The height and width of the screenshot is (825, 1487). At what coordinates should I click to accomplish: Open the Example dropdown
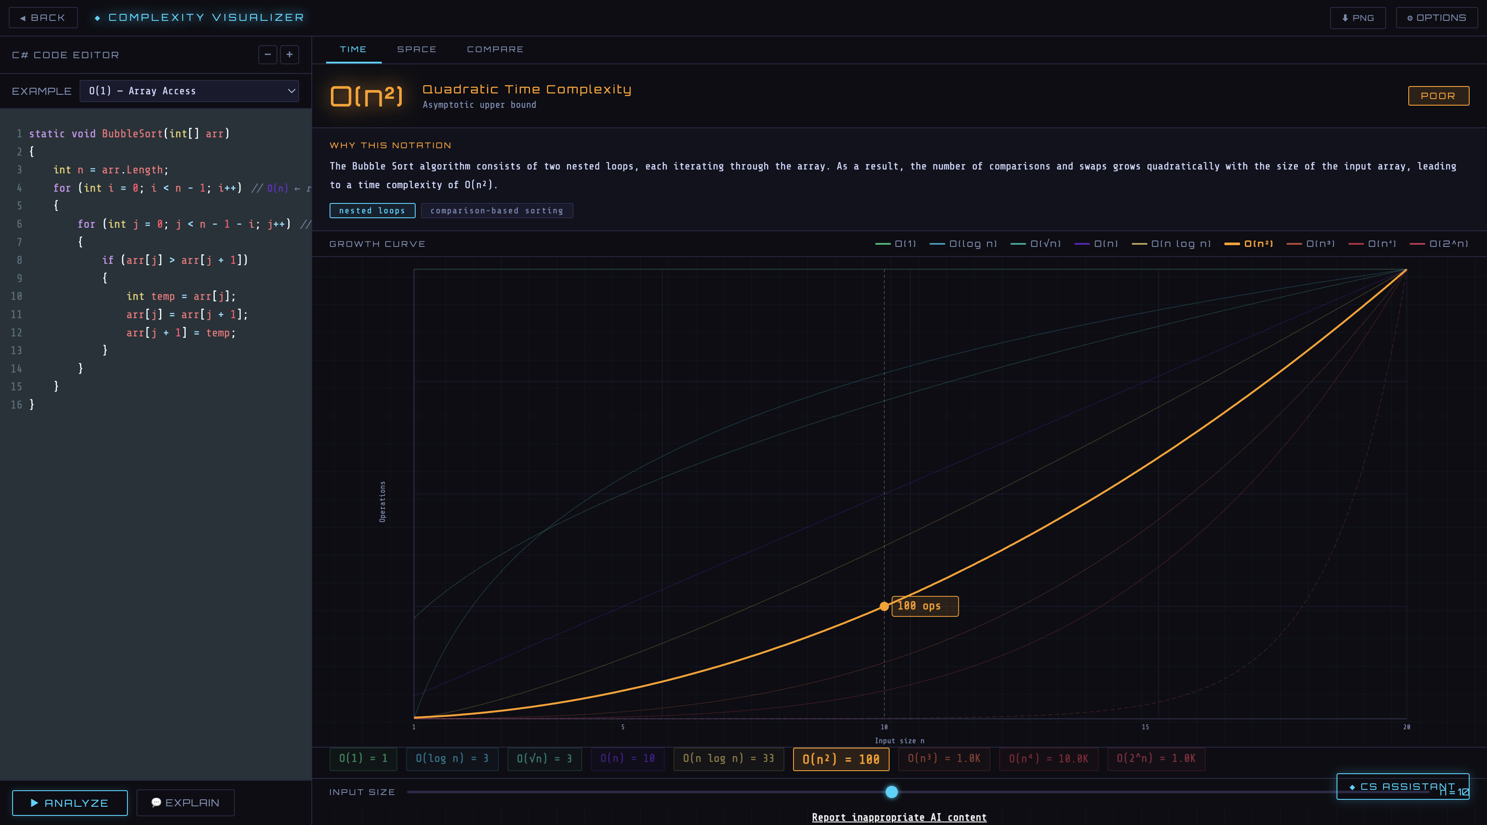(x=189, y=90)
